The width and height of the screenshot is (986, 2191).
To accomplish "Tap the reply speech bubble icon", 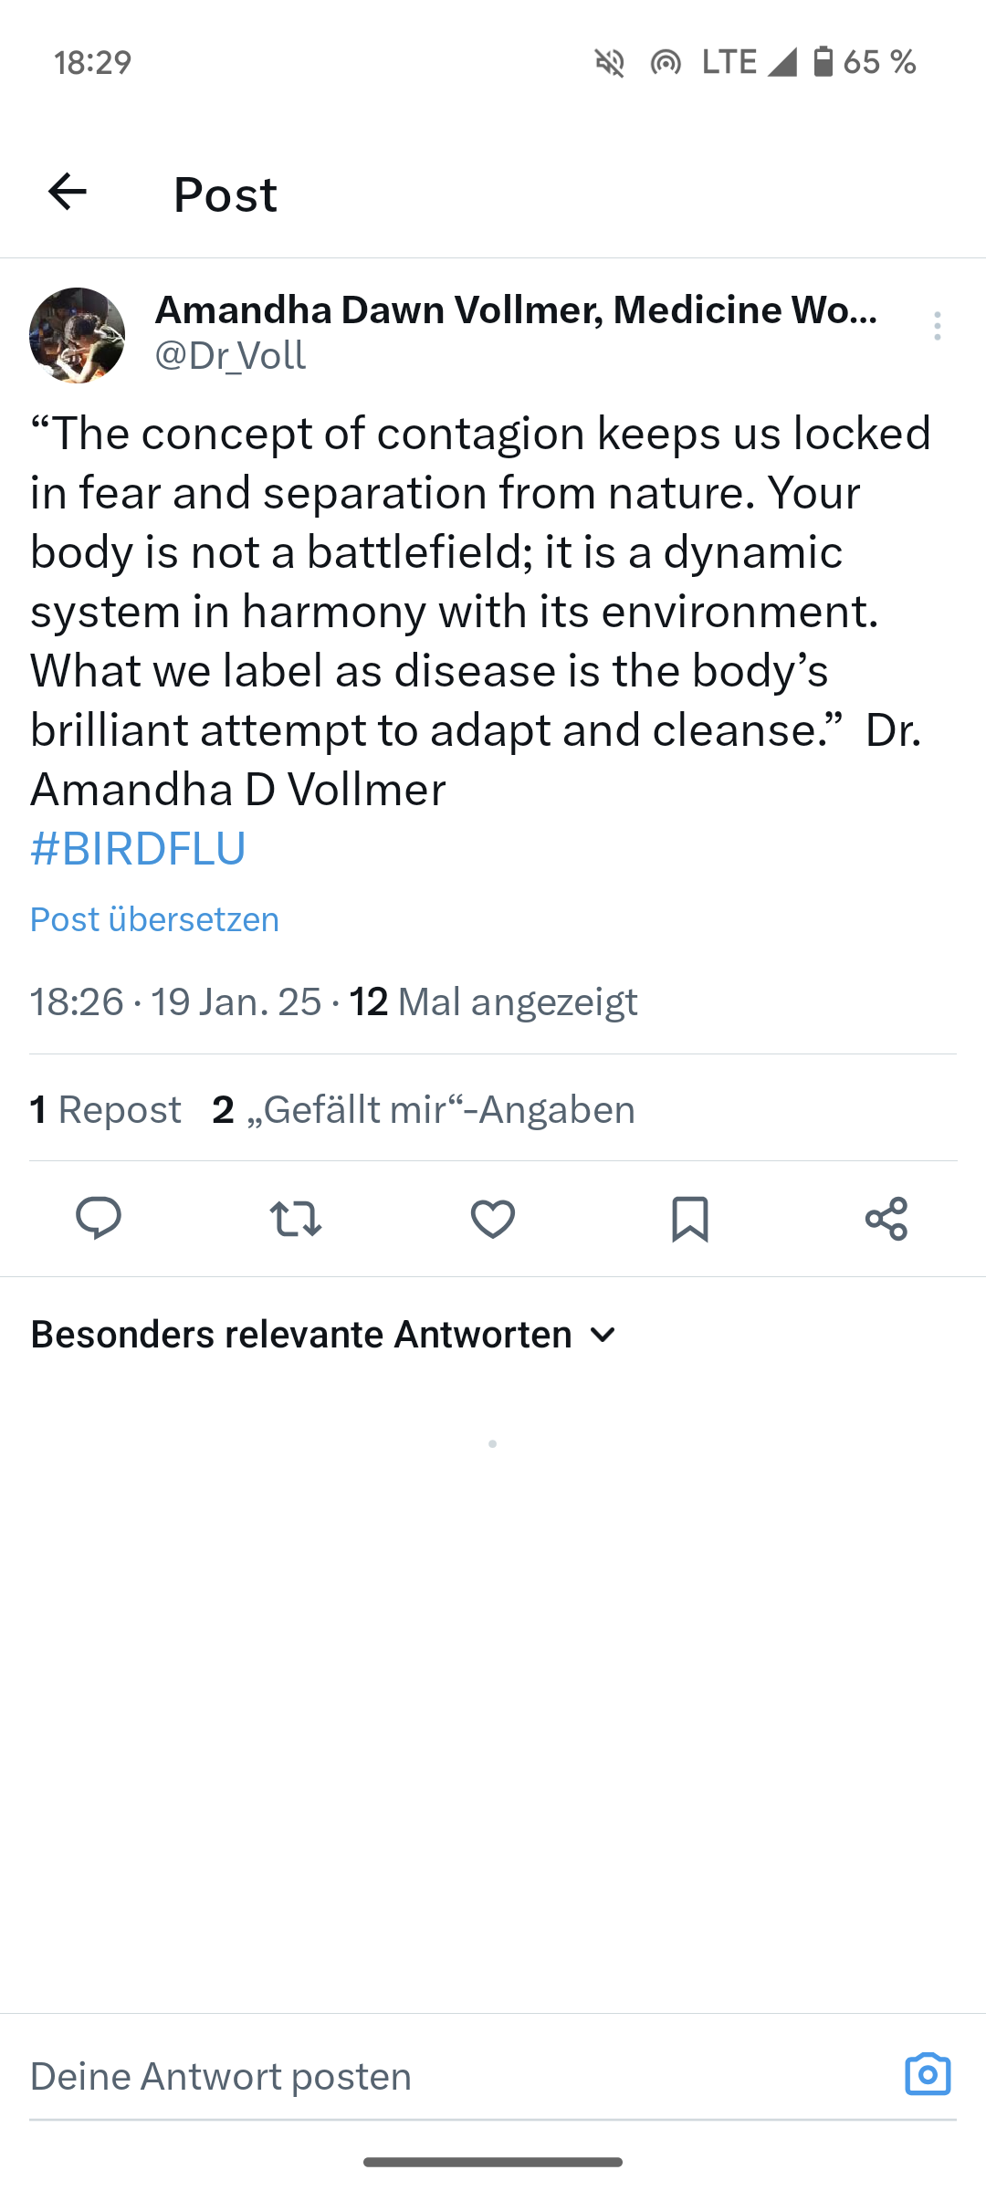I will point(99,1218).
